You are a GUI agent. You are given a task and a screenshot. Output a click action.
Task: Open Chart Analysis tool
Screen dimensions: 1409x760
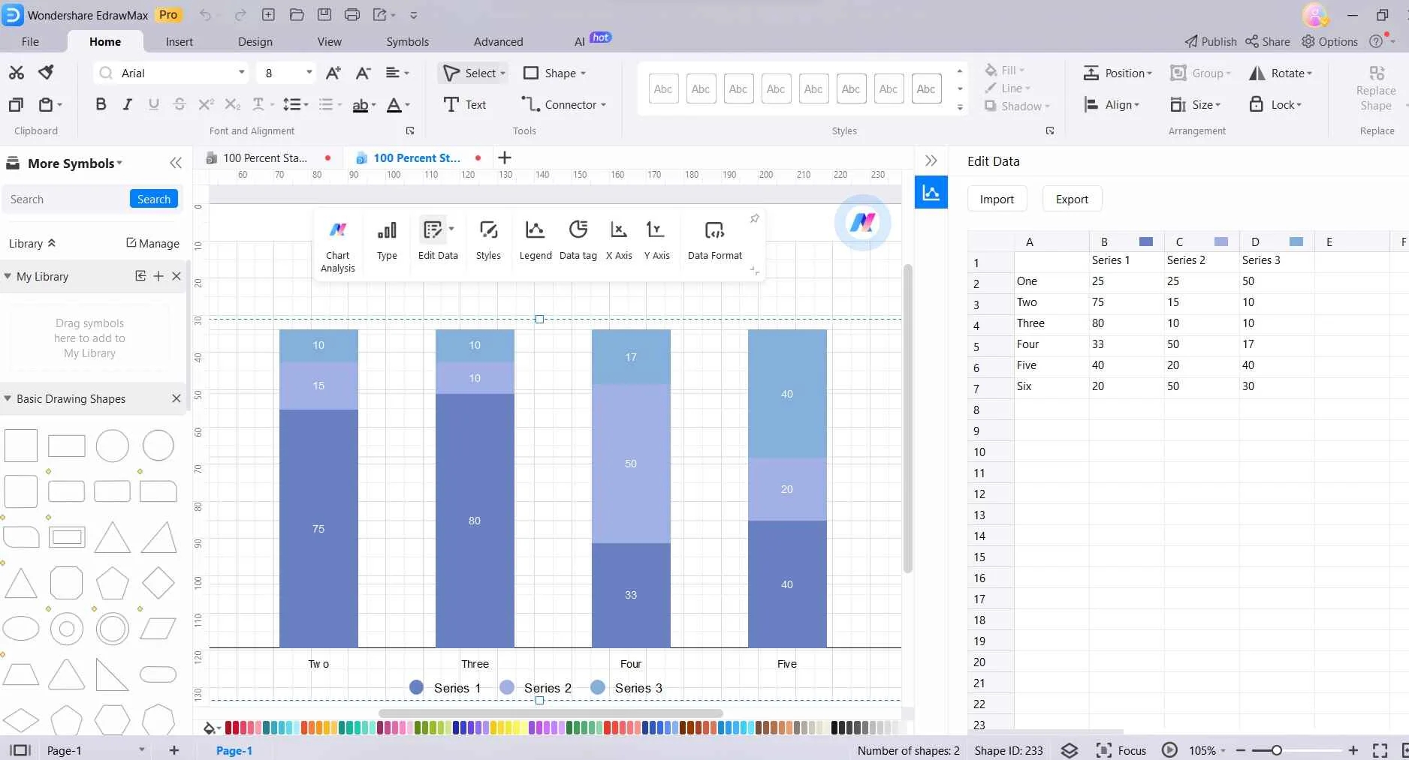pyautogui.click(x=338, y=245)
